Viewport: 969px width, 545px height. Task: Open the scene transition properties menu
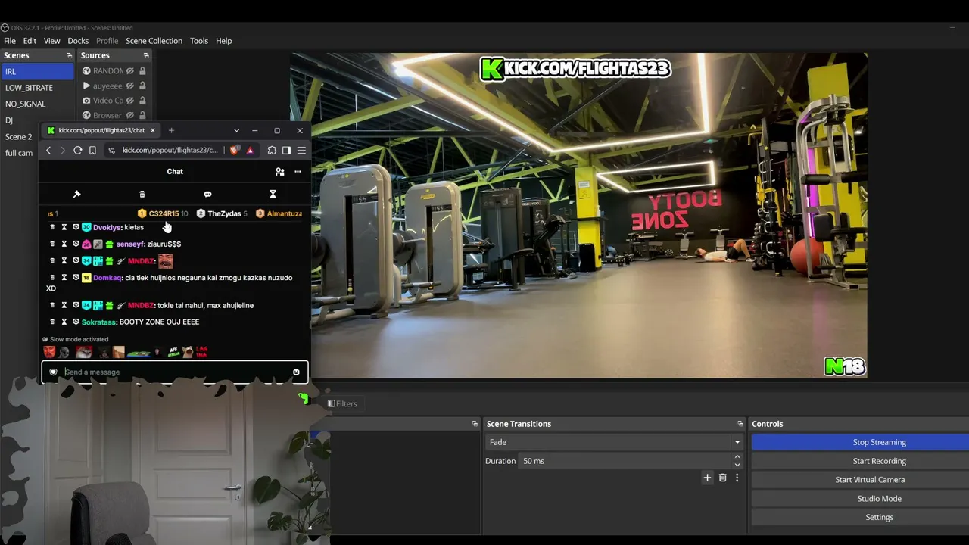pos(737,478)
